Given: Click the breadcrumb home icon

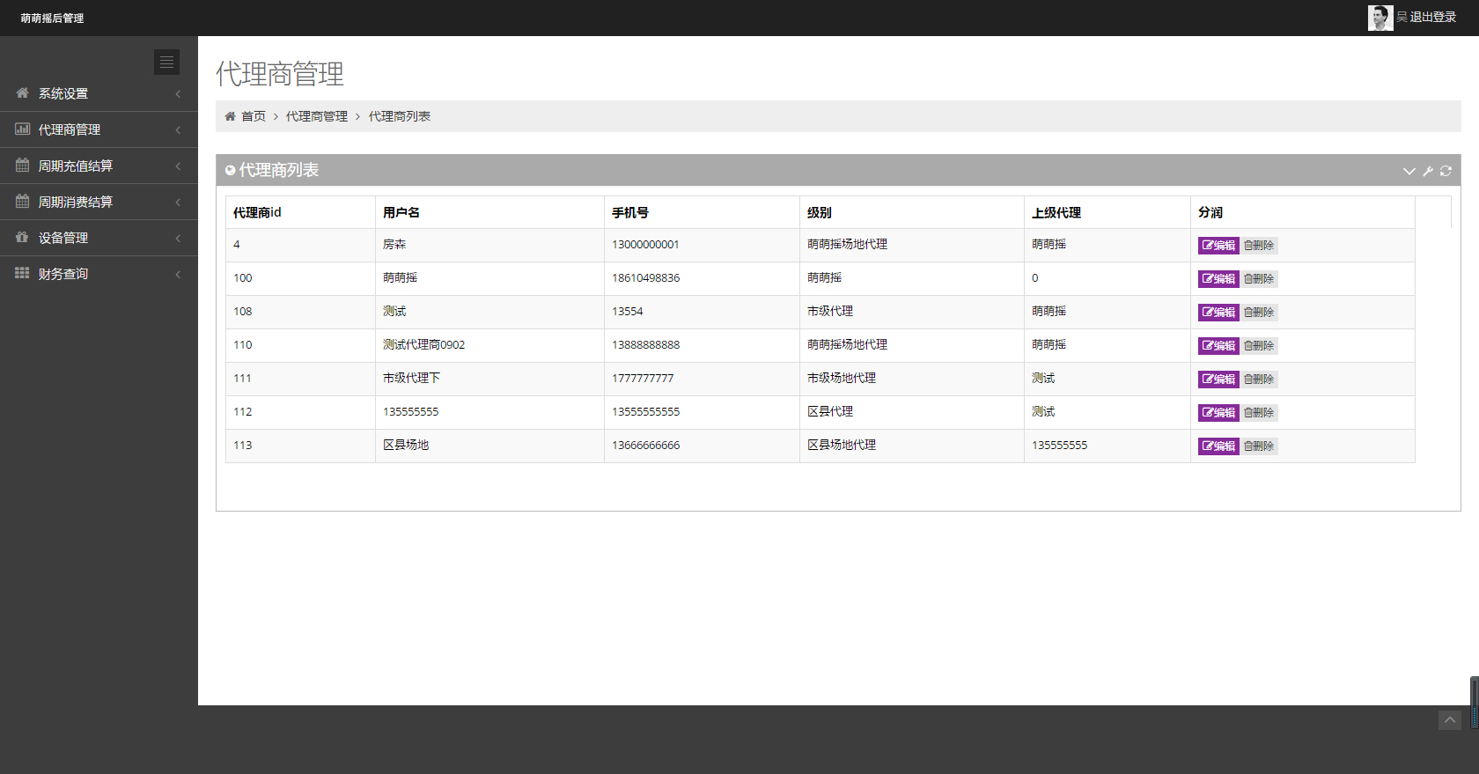Looking at the screenshot, I should (230, 116).
